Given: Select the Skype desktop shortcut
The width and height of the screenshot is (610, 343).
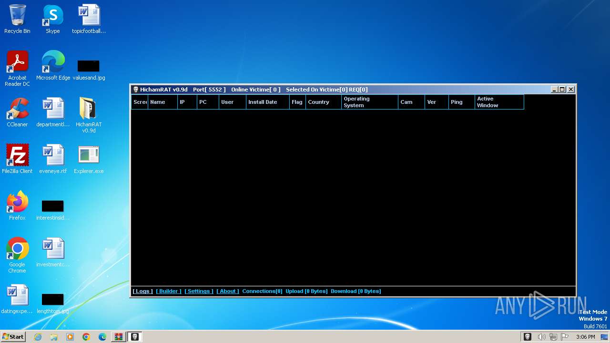Looking at the screenshot, I should click(x=53, y=19).
